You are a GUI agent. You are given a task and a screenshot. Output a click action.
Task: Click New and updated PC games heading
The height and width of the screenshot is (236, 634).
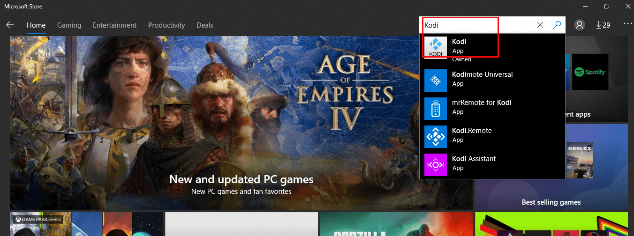241,179
